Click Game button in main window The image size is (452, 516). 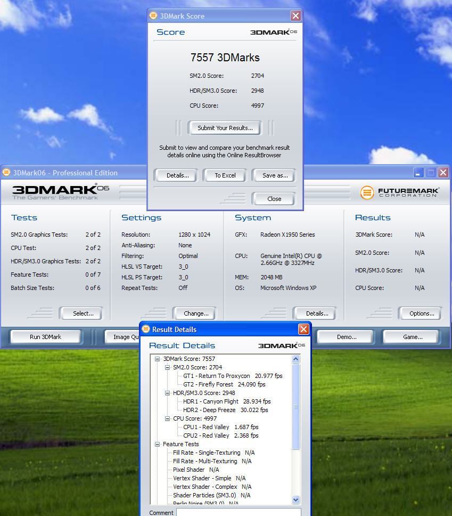coord(411,337)
